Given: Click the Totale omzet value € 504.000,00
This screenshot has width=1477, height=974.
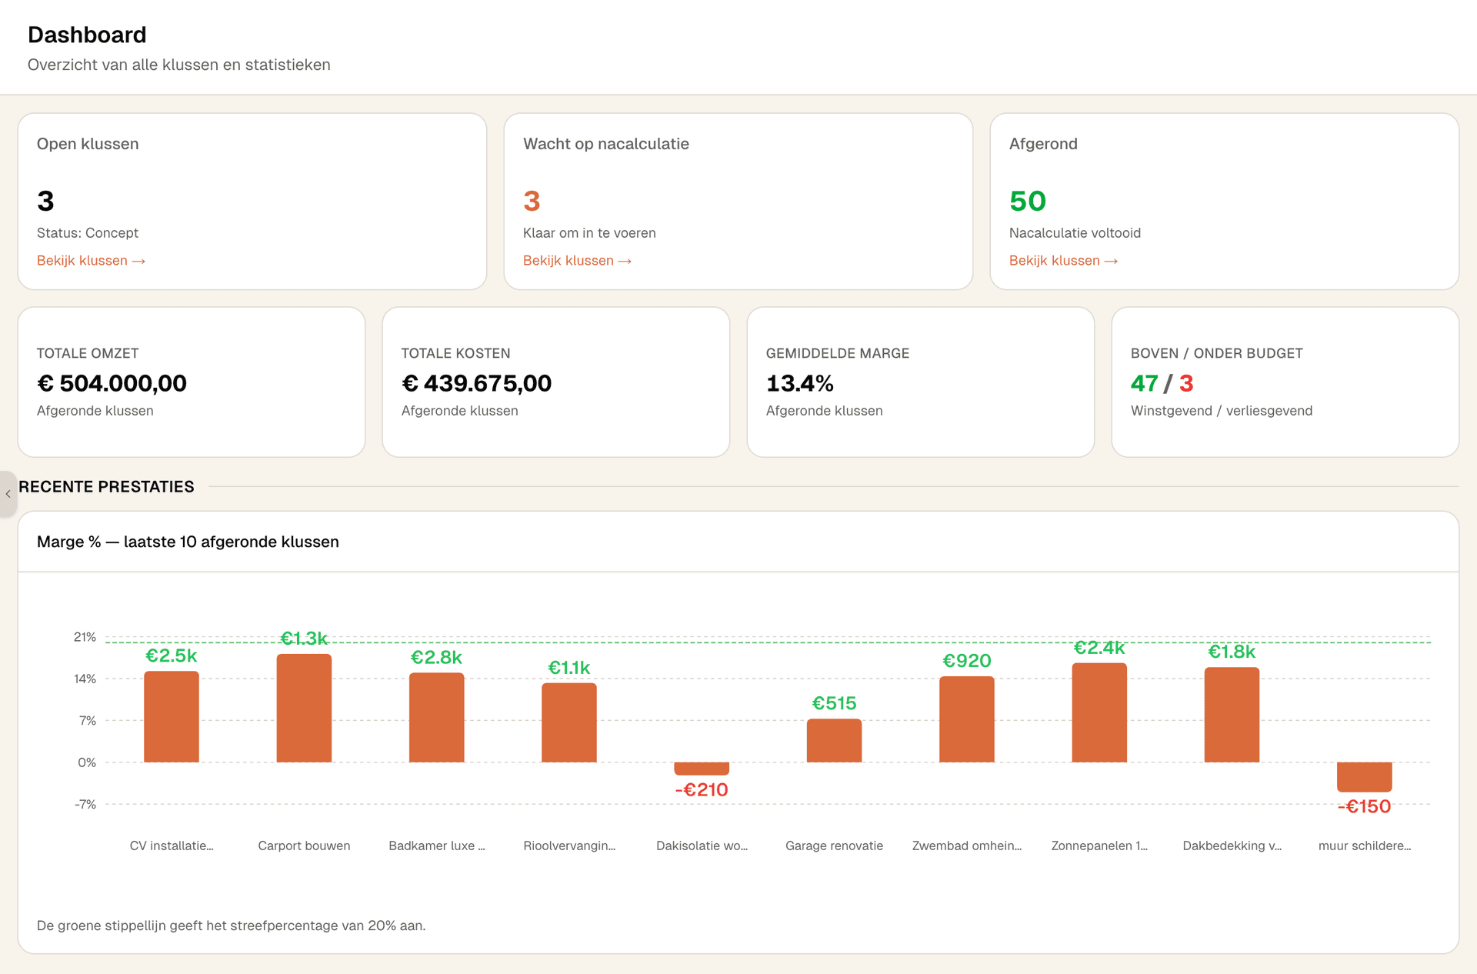Looking at the screenshot, I should click(112, 383).
